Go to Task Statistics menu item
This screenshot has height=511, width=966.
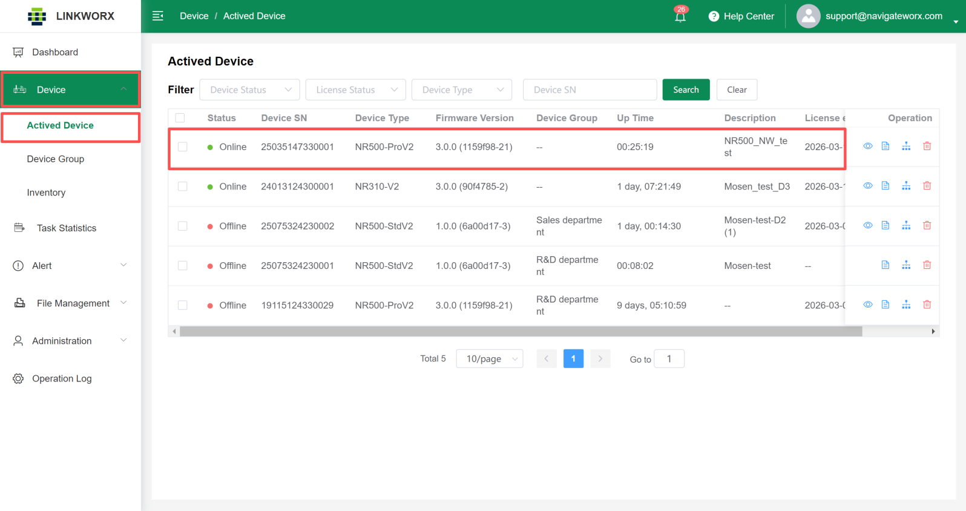coord(67,228)
